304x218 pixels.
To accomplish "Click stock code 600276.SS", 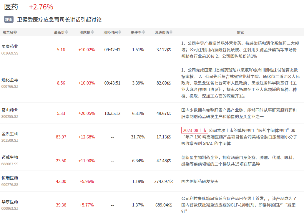I will coord(10,185).
